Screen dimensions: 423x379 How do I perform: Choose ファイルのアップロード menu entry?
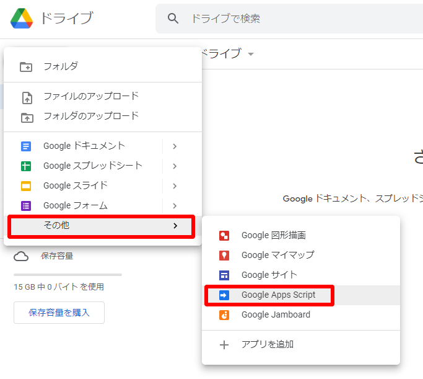90,97
